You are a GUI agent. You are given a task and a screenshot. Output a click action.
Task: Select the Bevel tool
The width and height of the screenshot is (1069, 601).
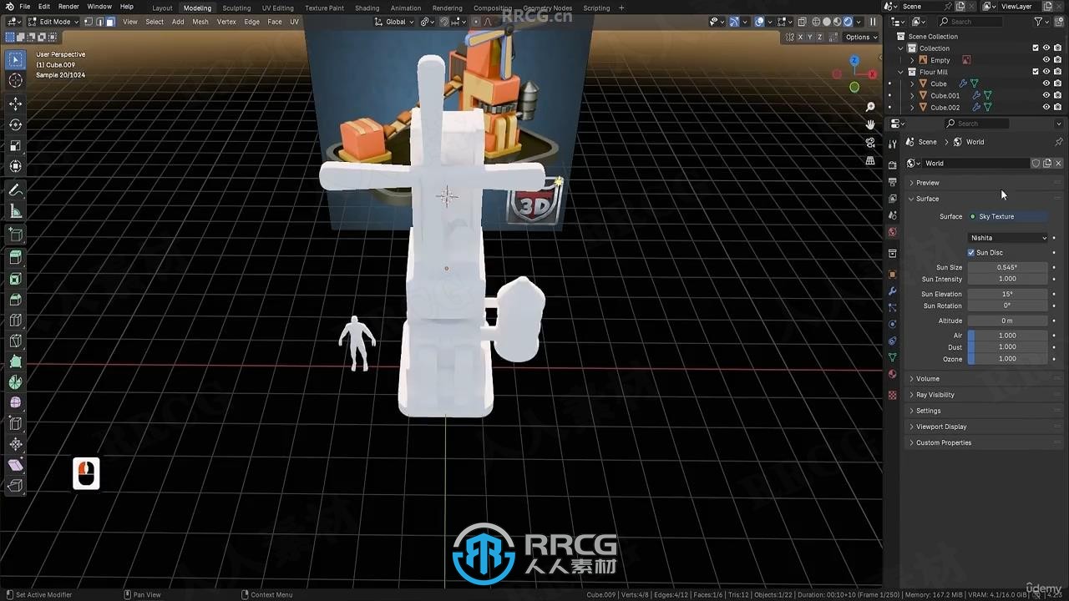tap(16, 300)
